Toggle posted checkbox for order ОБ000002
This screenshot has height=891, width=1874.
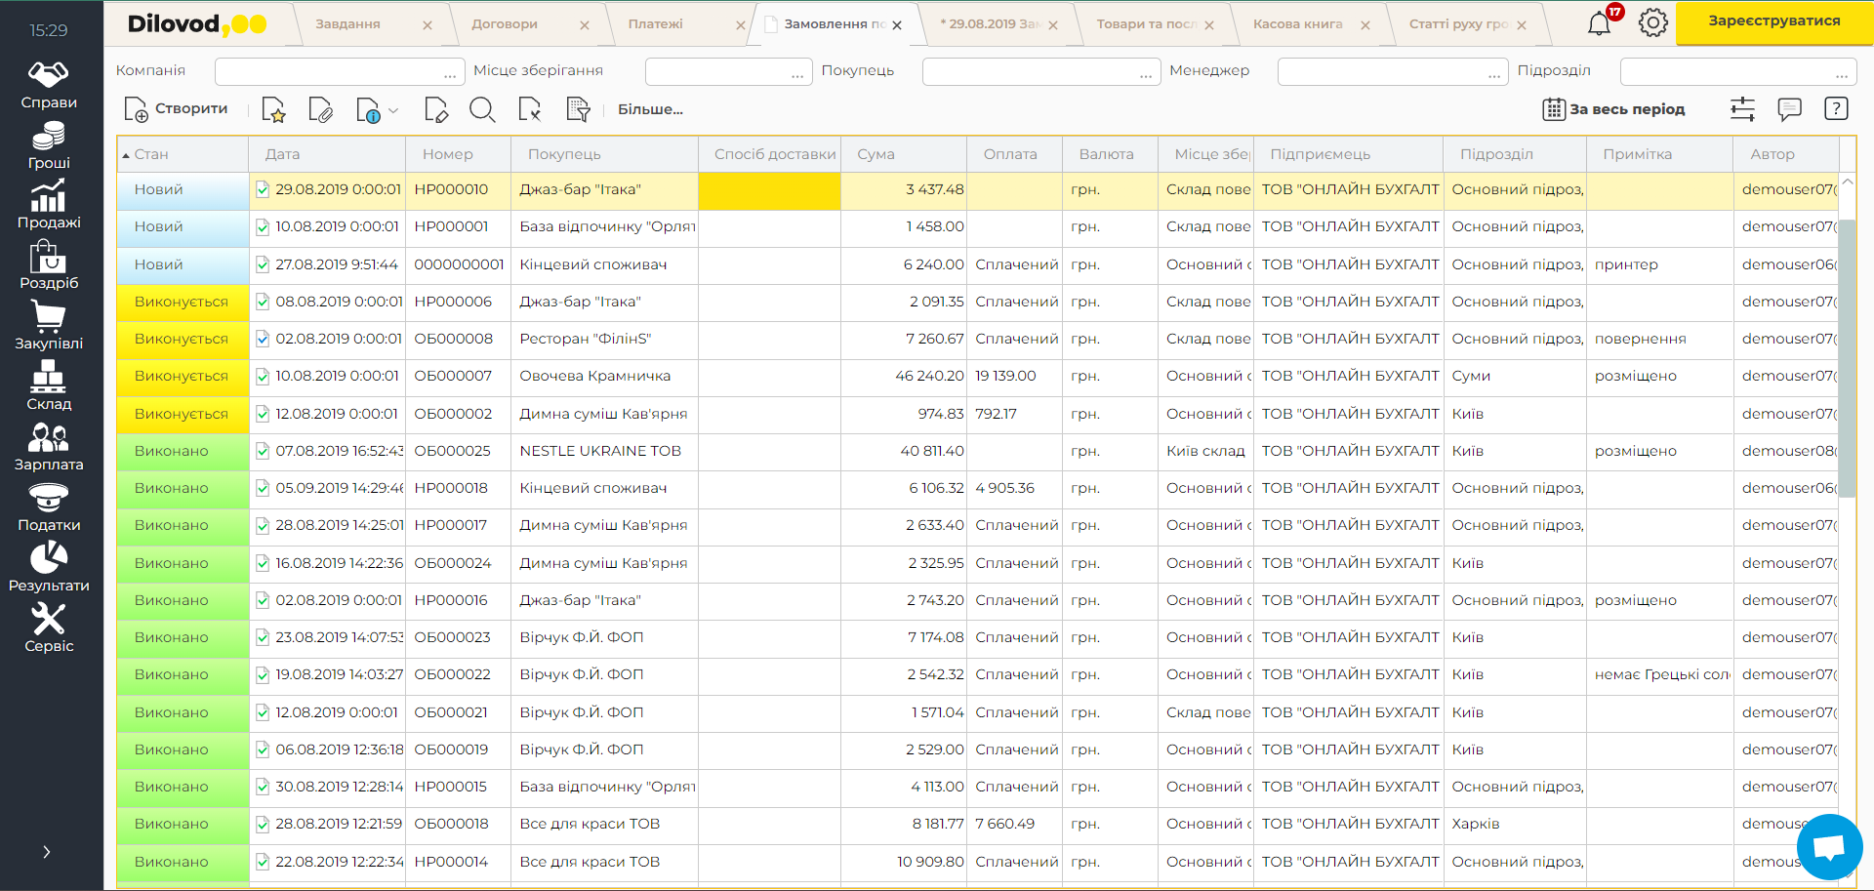point(263,414)
